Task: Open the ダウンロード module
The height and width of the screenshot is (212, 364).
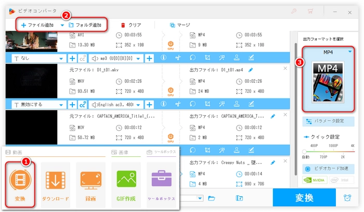Action: point(55,184)
